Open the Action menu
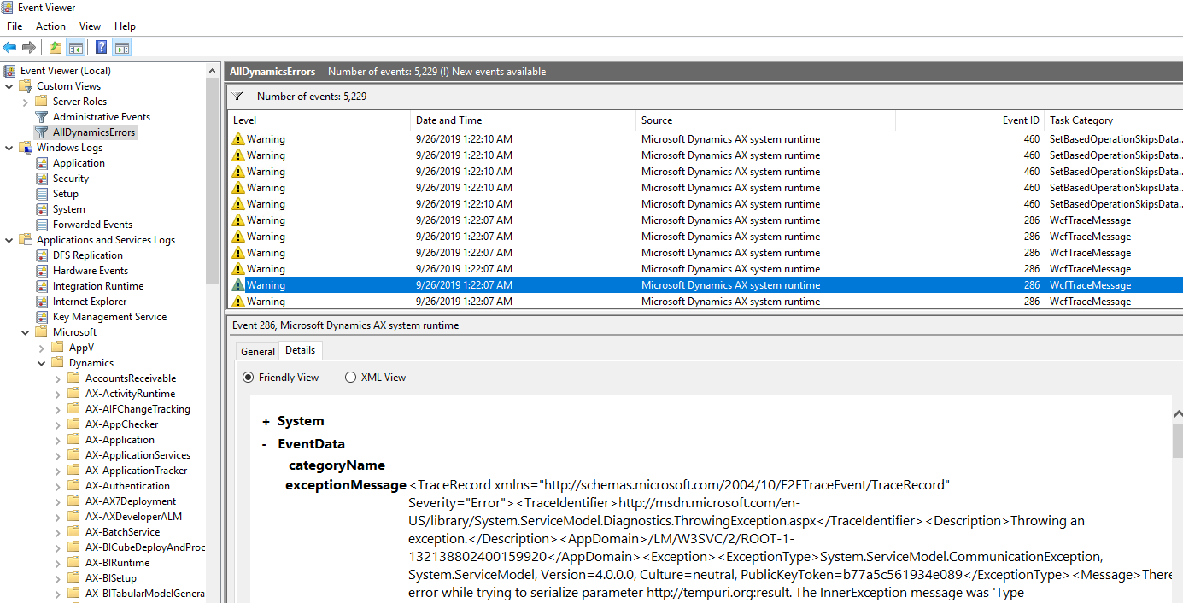This screenshot has height=603, width=1183. click(50, 26)
